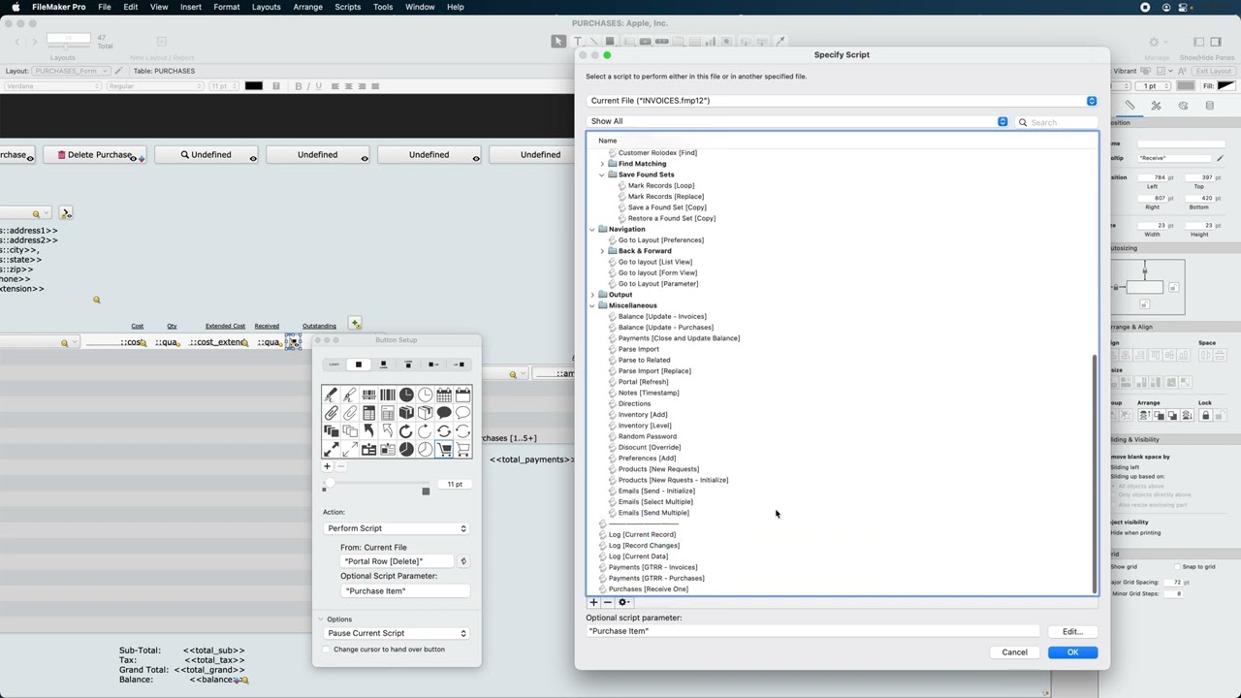The width and height of the screenshot is (1241, 698).
Task: Collapse the Miscellaneous script folder
Action: point(592,305)
